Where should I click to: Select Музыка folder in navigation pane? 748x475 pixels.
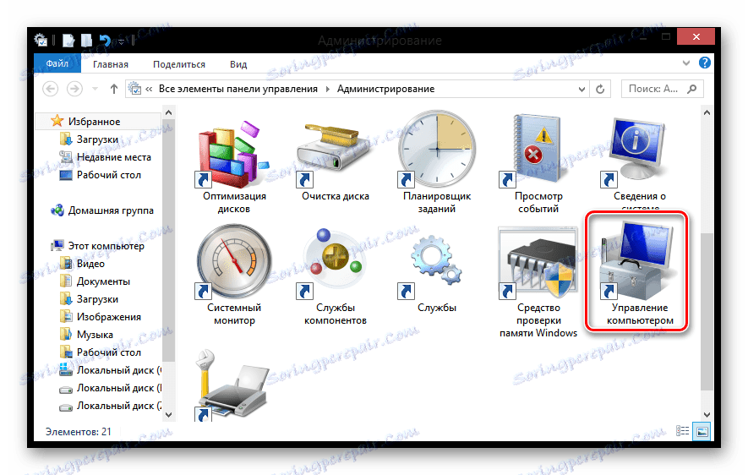pos(95,335)
